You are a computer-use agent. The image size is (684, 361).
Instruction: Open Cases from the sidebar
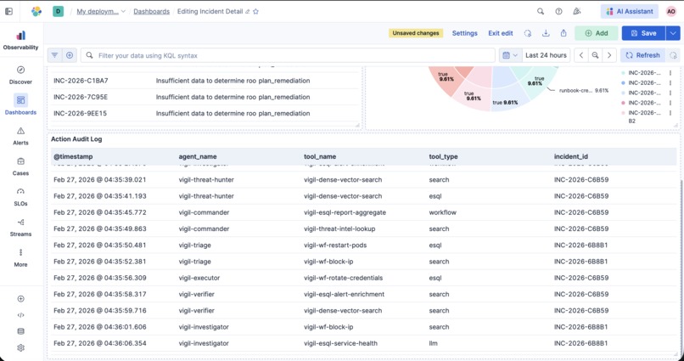(20, 166)
